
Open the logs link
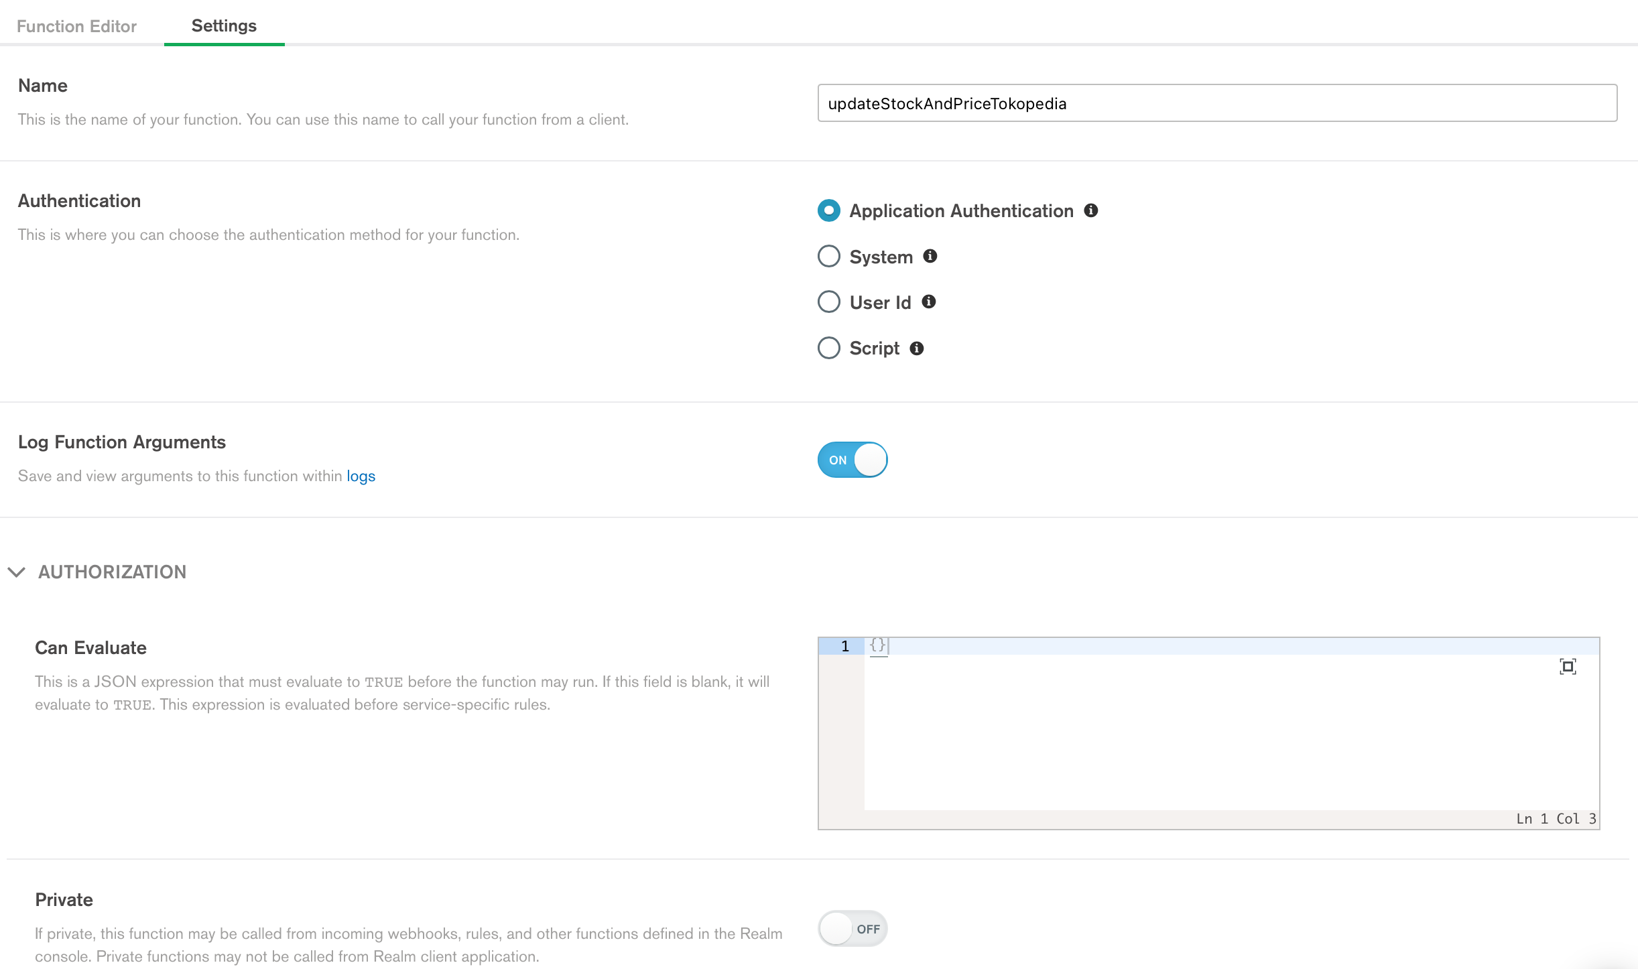point(361,476)
